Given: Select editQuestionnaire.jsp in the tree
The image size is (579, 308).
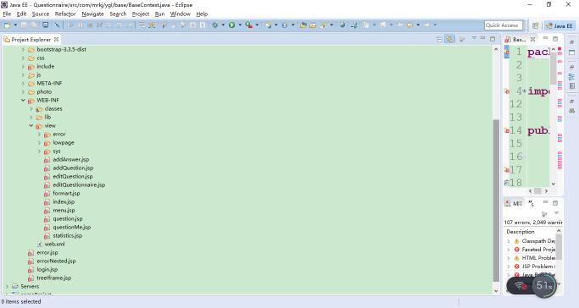Looking at the screenshot, I should [79, 185].
